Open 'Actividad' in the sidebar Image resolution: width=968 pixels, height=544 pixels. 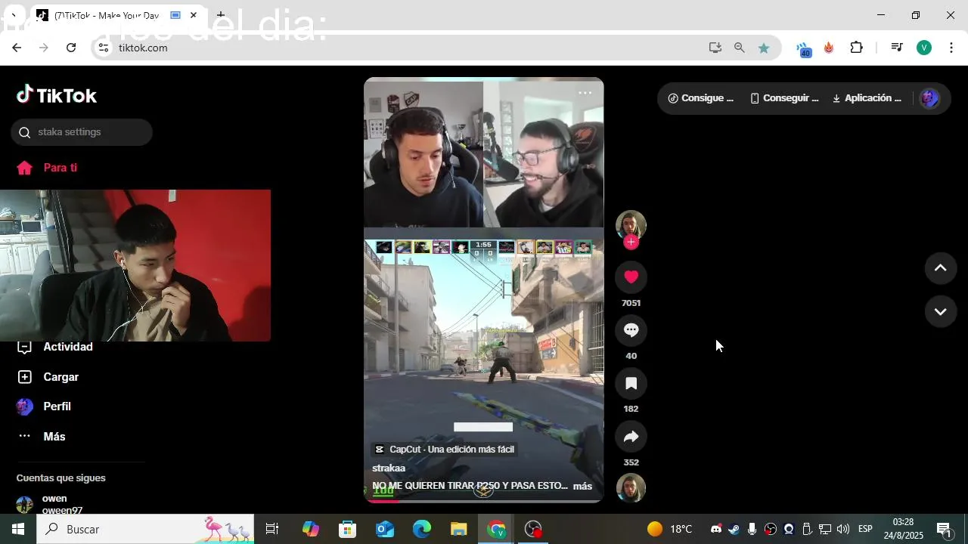[x=55, y=347]
